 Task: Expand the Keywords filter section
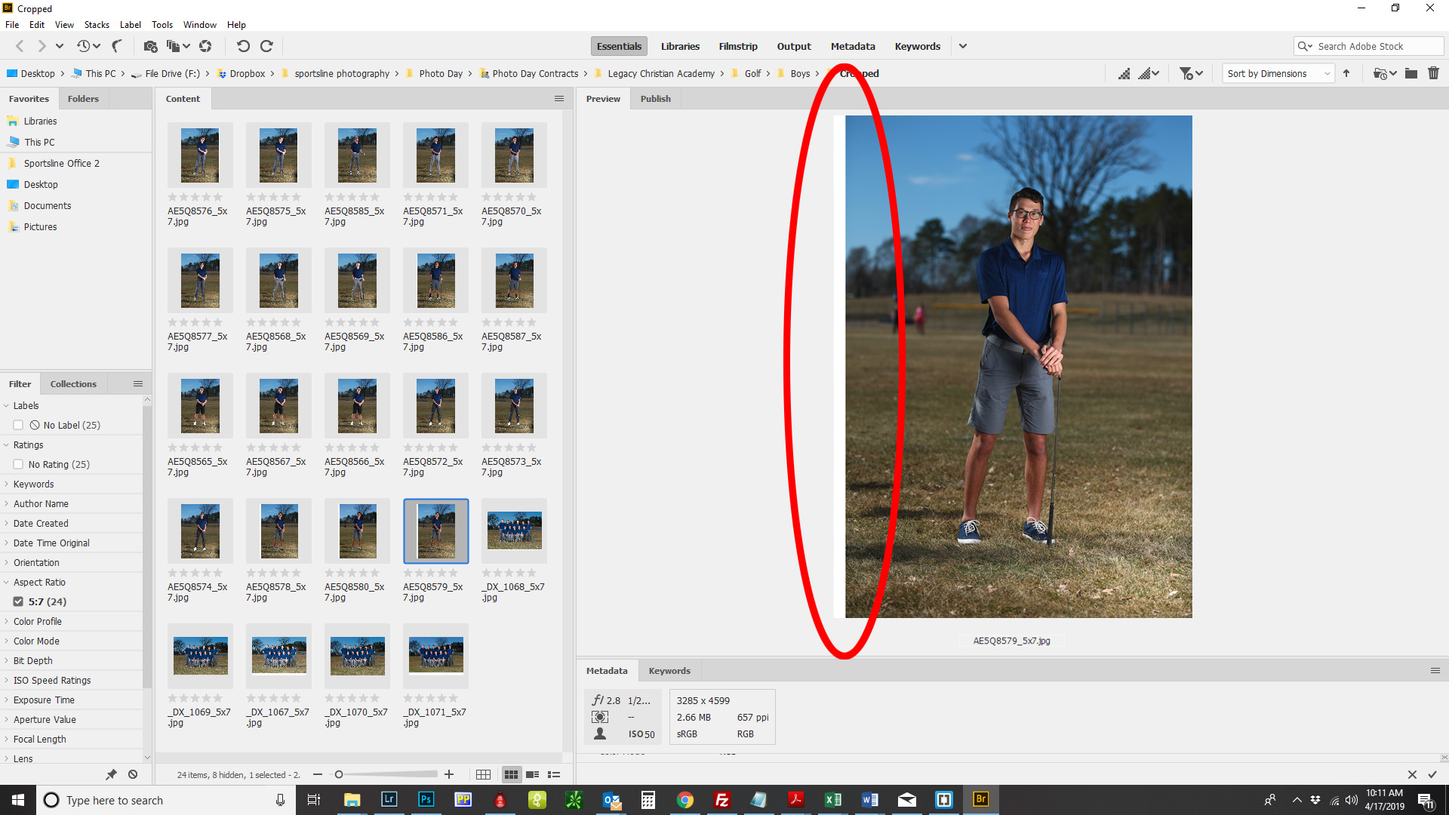7,484
